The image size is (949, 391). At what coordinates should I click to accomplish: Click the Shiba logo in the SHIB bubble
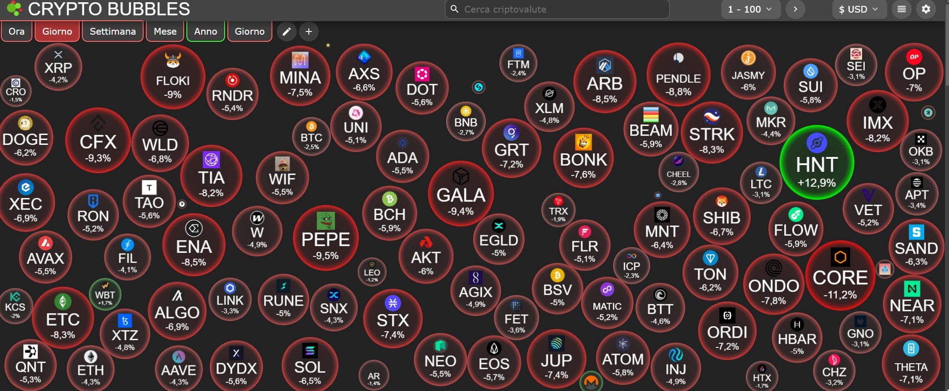point(722,201)
